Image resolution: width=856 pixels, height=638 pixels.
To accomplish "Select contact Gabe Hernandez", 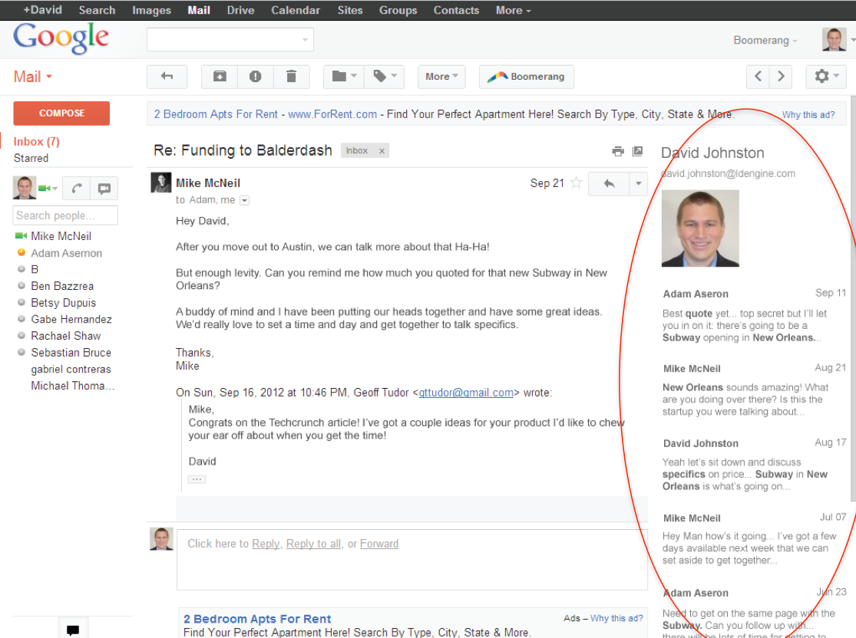I will (71, 319).
